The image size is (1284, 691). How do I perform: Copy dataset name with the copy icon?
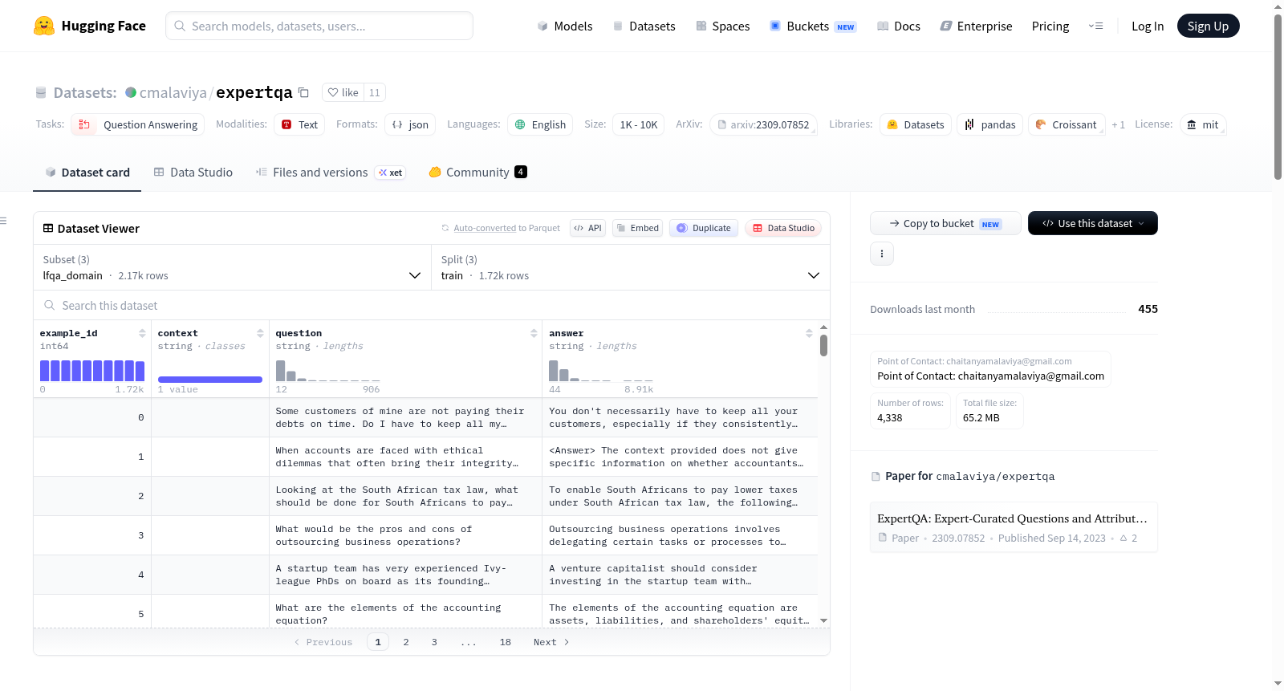click(x=303, y=92)
